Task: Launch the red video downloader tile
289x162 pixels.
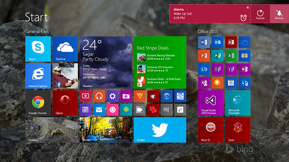Action: point(153,96)
